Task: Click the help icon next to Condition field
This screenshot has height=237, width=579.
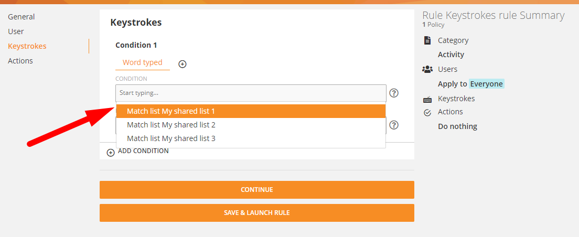Action: tap(394, 93)
